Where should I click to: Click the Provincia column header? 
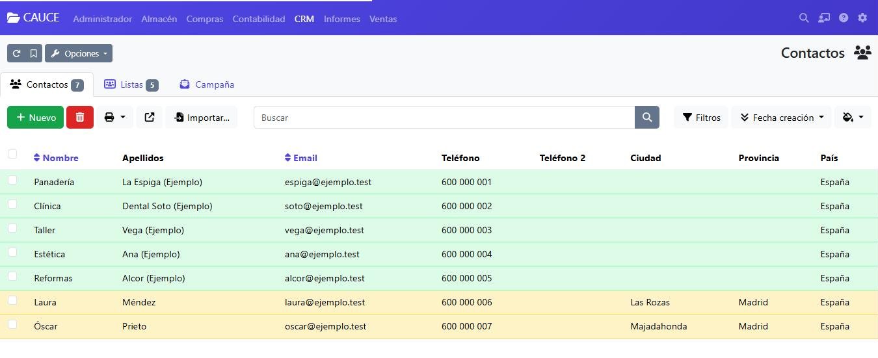(x=759, y=158)
